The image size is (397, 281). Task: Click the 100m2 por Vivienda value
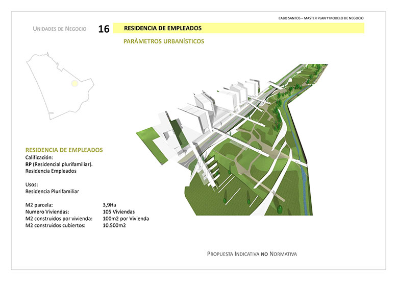[126, 218]
